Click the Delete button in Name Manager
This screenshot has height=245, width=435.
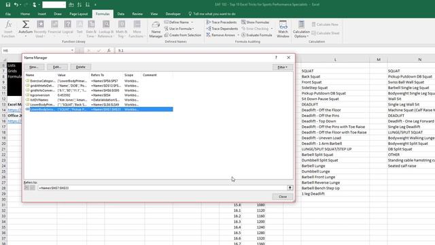coord(80,67)
